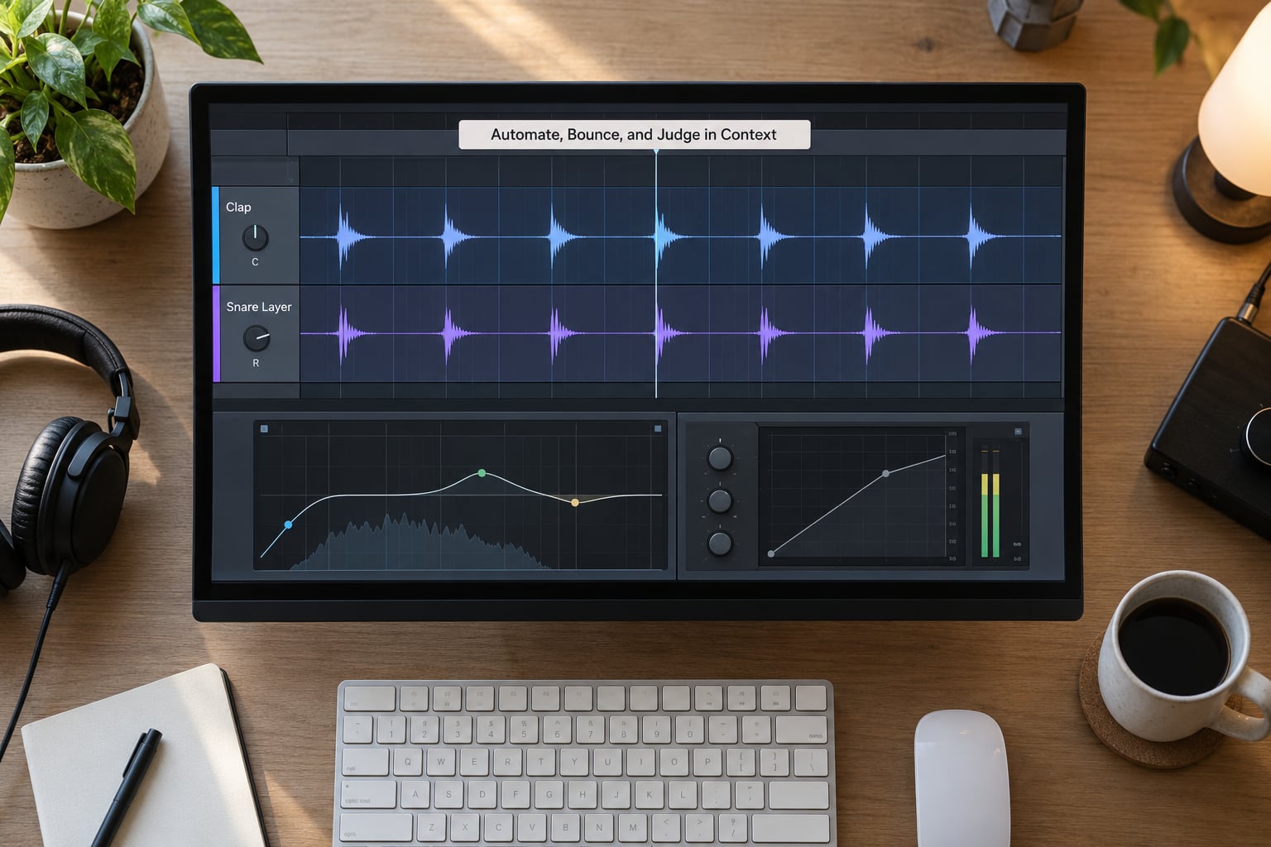
Task: Click the bottom compressor knob
Action: pos(720,543)
